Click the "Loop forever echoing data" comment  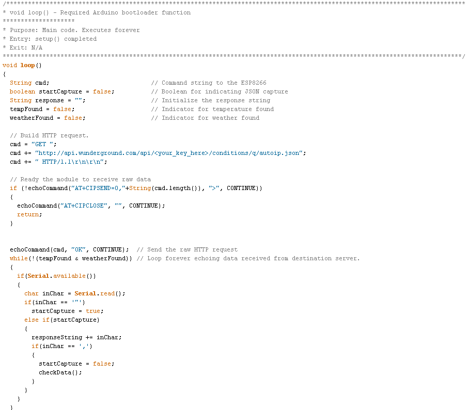coord(248,258)
